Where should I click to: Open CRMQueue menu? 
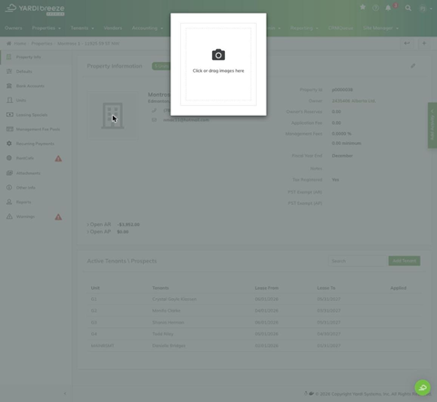point(340,28)
